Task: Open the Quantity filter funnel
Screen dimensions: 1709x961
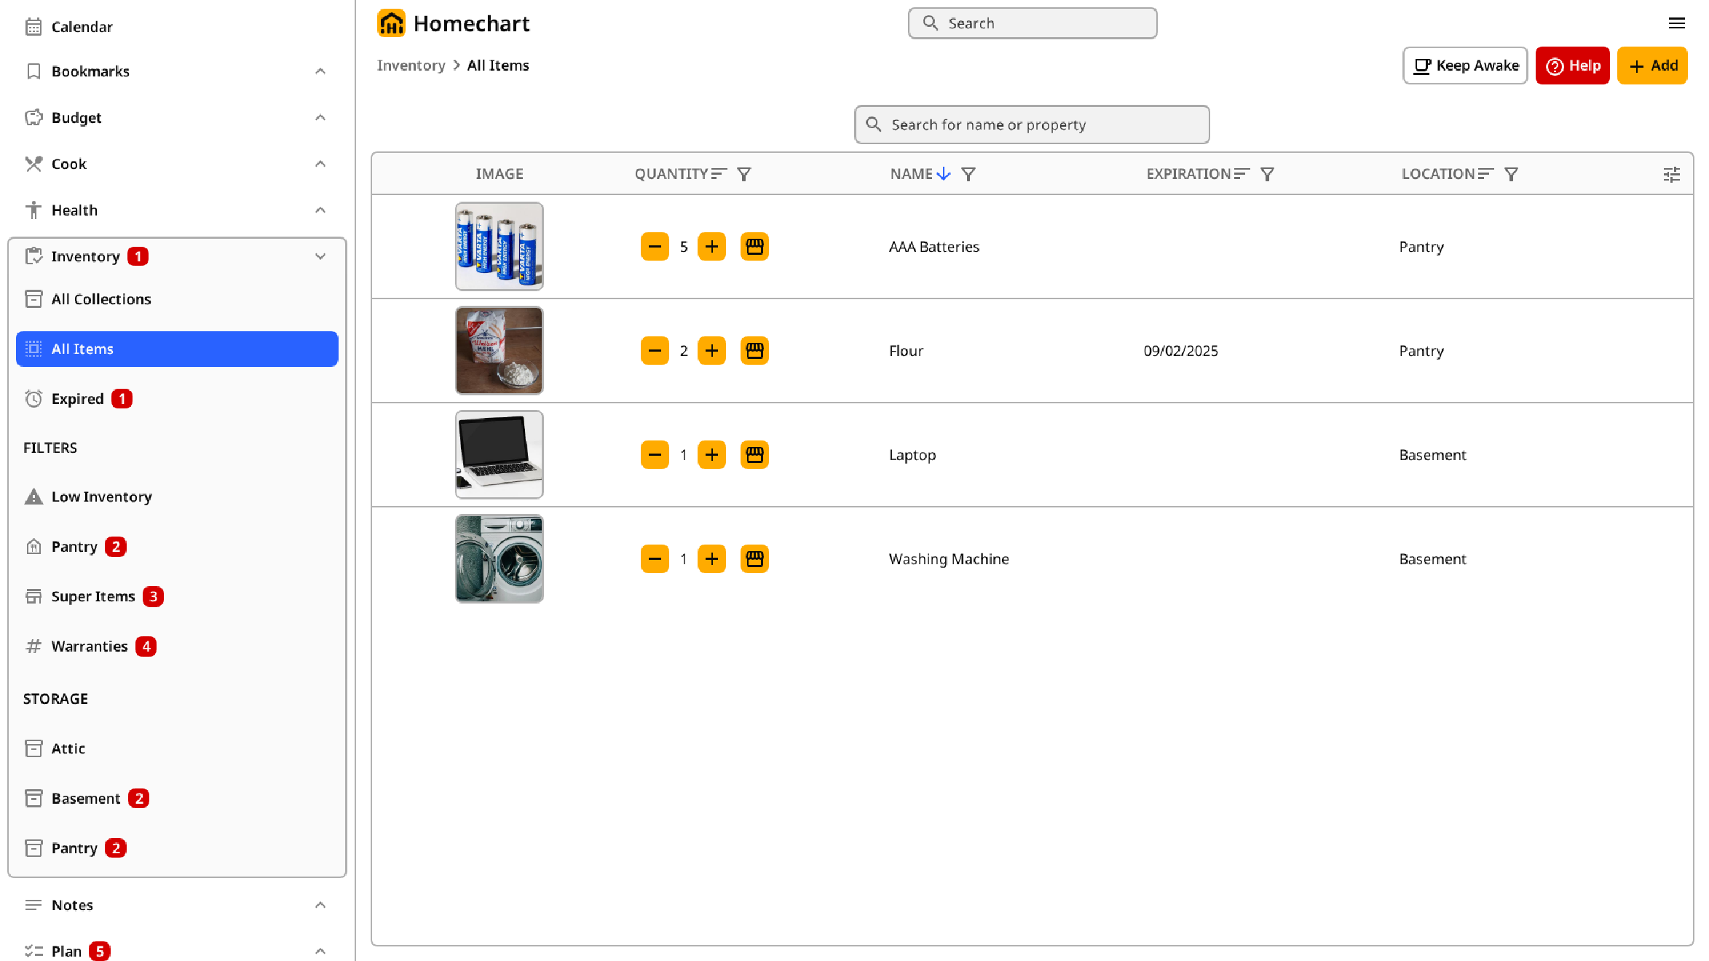Action: point(743,174)
